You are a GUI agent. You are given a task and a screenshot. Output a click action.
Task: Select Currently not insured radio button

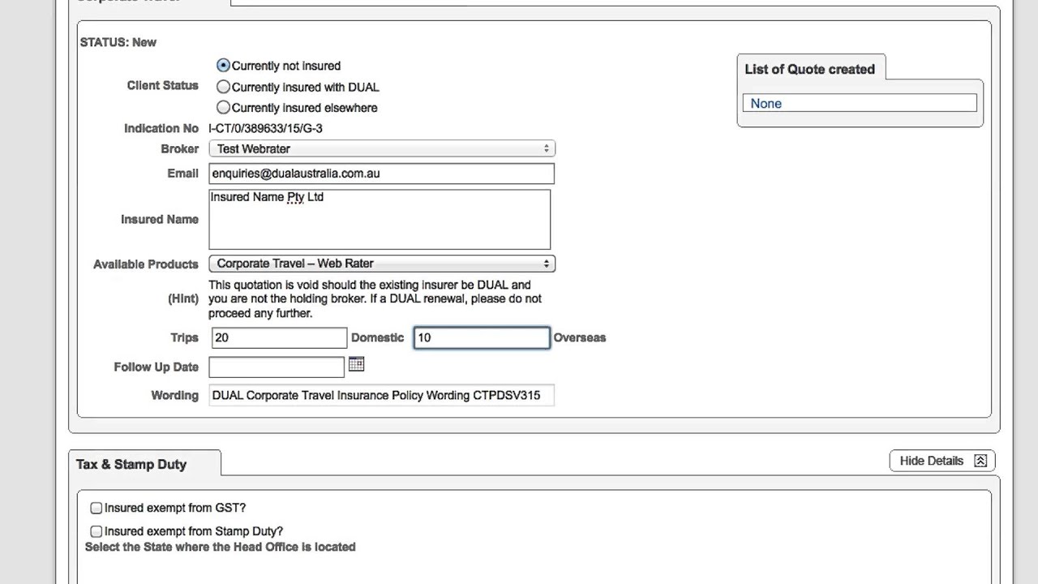click(223, 66)
